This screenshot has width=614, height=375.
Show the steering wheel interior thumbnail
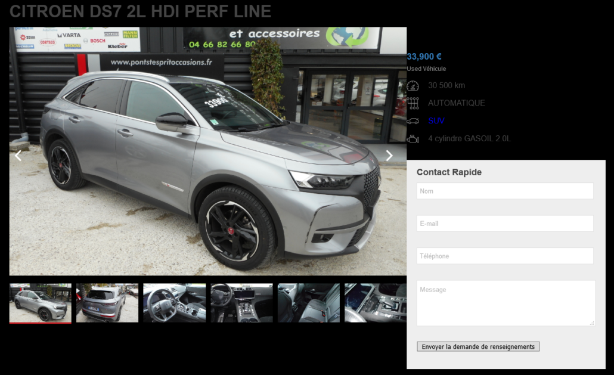pyautogui.click(x=174, y=303)
